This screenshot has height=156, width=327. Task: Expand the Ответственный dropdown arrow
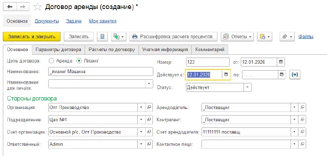(141, 144)
